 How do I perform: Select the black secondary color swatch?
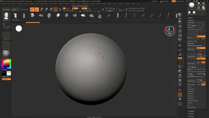[4, 73]
